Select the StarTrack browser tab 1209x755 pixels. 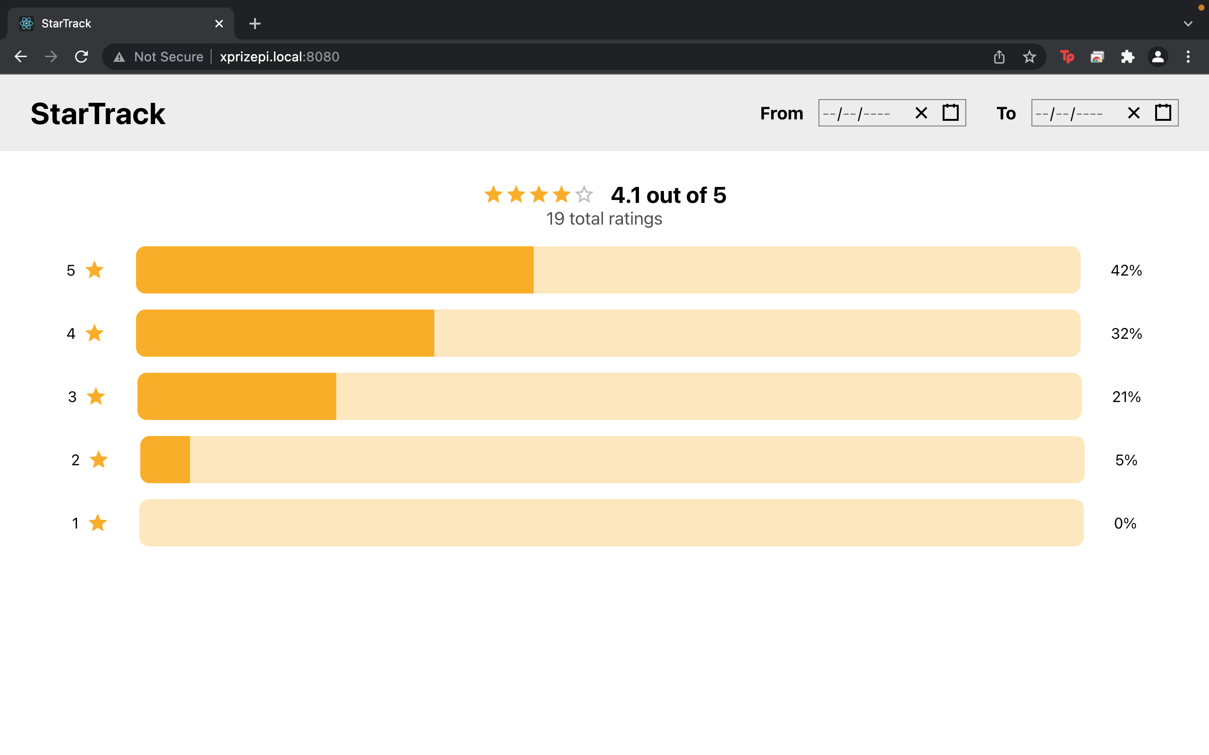pyautogui.click(x=120, y=24)
